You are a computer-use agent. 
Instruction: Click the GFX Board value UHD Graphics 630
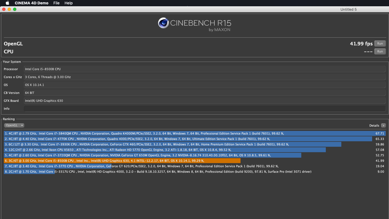click(x=205, y=101)
